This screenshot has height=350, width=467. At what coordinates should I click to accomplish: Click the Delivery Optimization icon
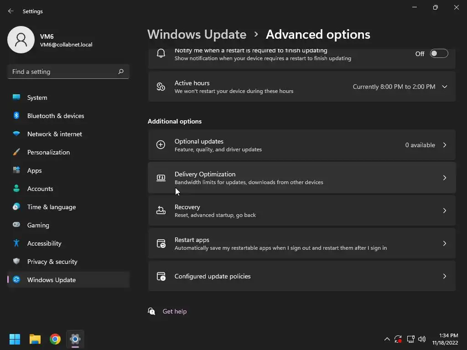point(161,178)
